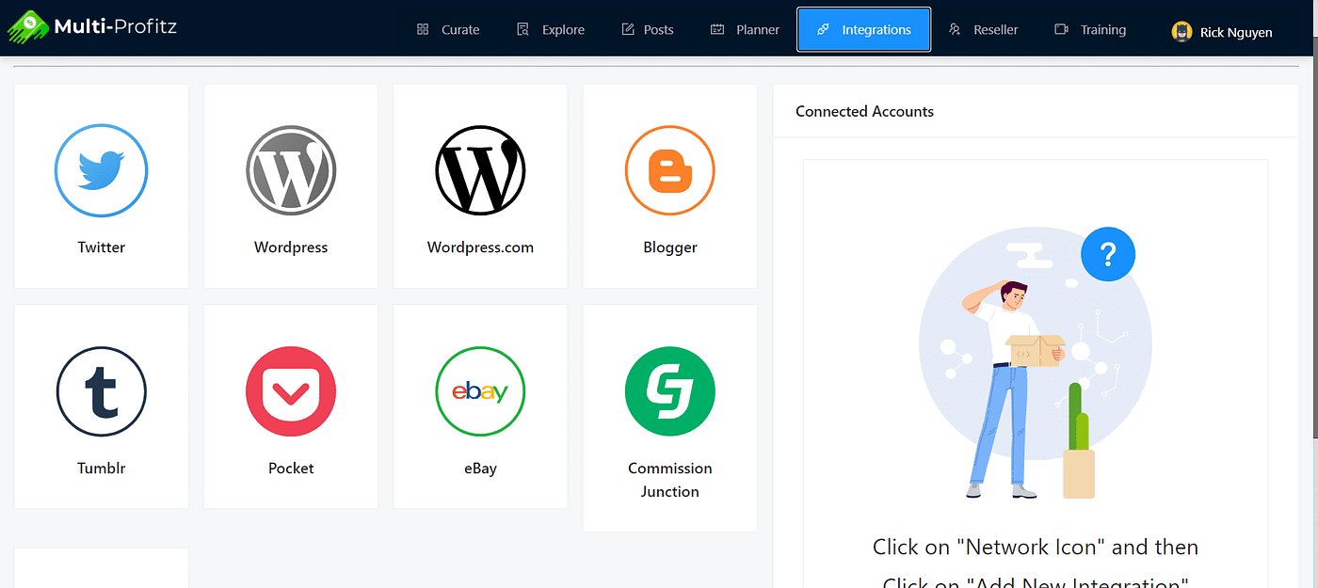The width and height of the screenshot is (1318, 588).
Task: Go to the Posts tab
Action: pos(648,29)
